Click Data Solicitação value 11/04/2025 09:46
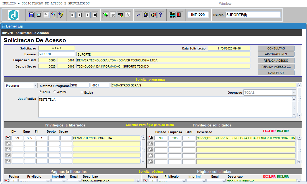 click(229, 48)
